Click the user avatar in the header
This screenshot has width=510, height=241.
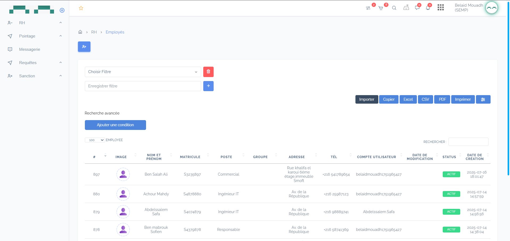tap(491, 8)
